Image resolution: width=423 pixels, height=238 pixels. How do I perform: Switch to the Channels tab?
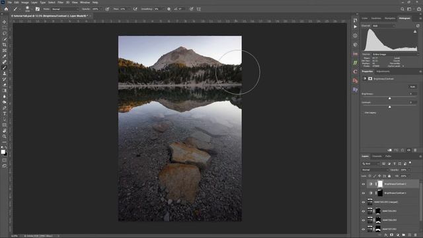(x=377, y=156)
